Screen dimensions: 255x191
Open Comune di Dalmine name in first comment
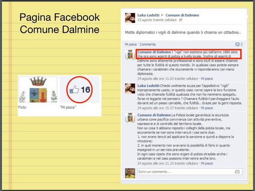click(x=154, y=52)
